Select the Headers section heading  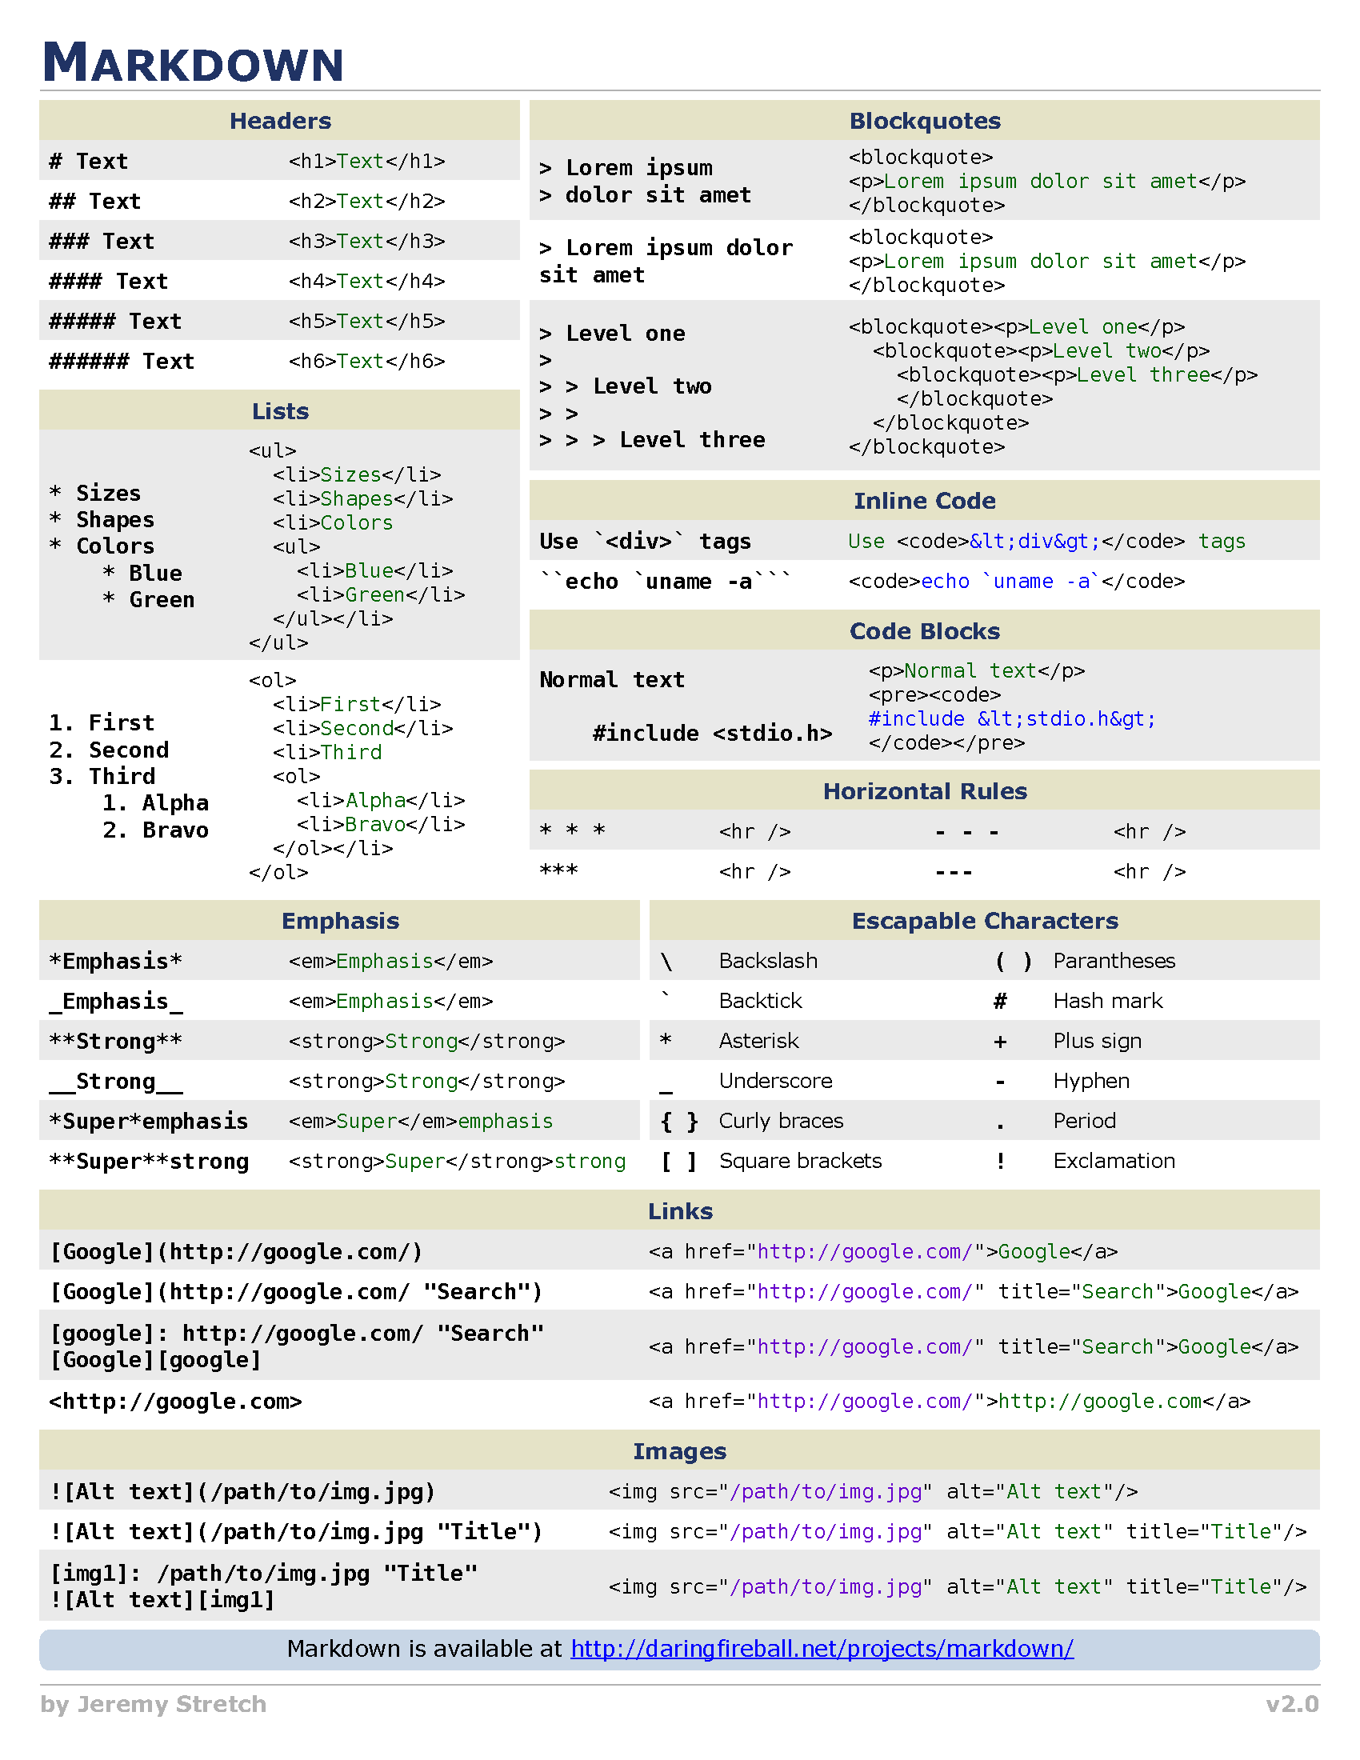point(279,121)
